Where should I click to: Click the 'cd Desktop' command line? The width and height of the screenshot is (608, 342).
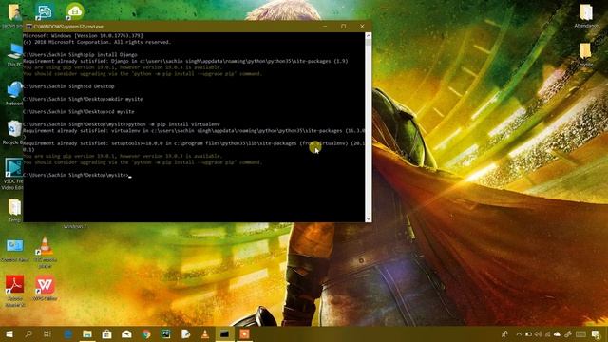click(68, 86)
